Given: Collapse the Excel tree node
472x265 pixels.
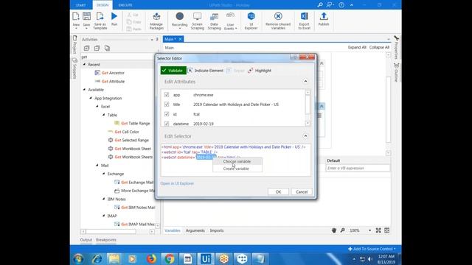Looking at the screenshot, I should [97, 106].
